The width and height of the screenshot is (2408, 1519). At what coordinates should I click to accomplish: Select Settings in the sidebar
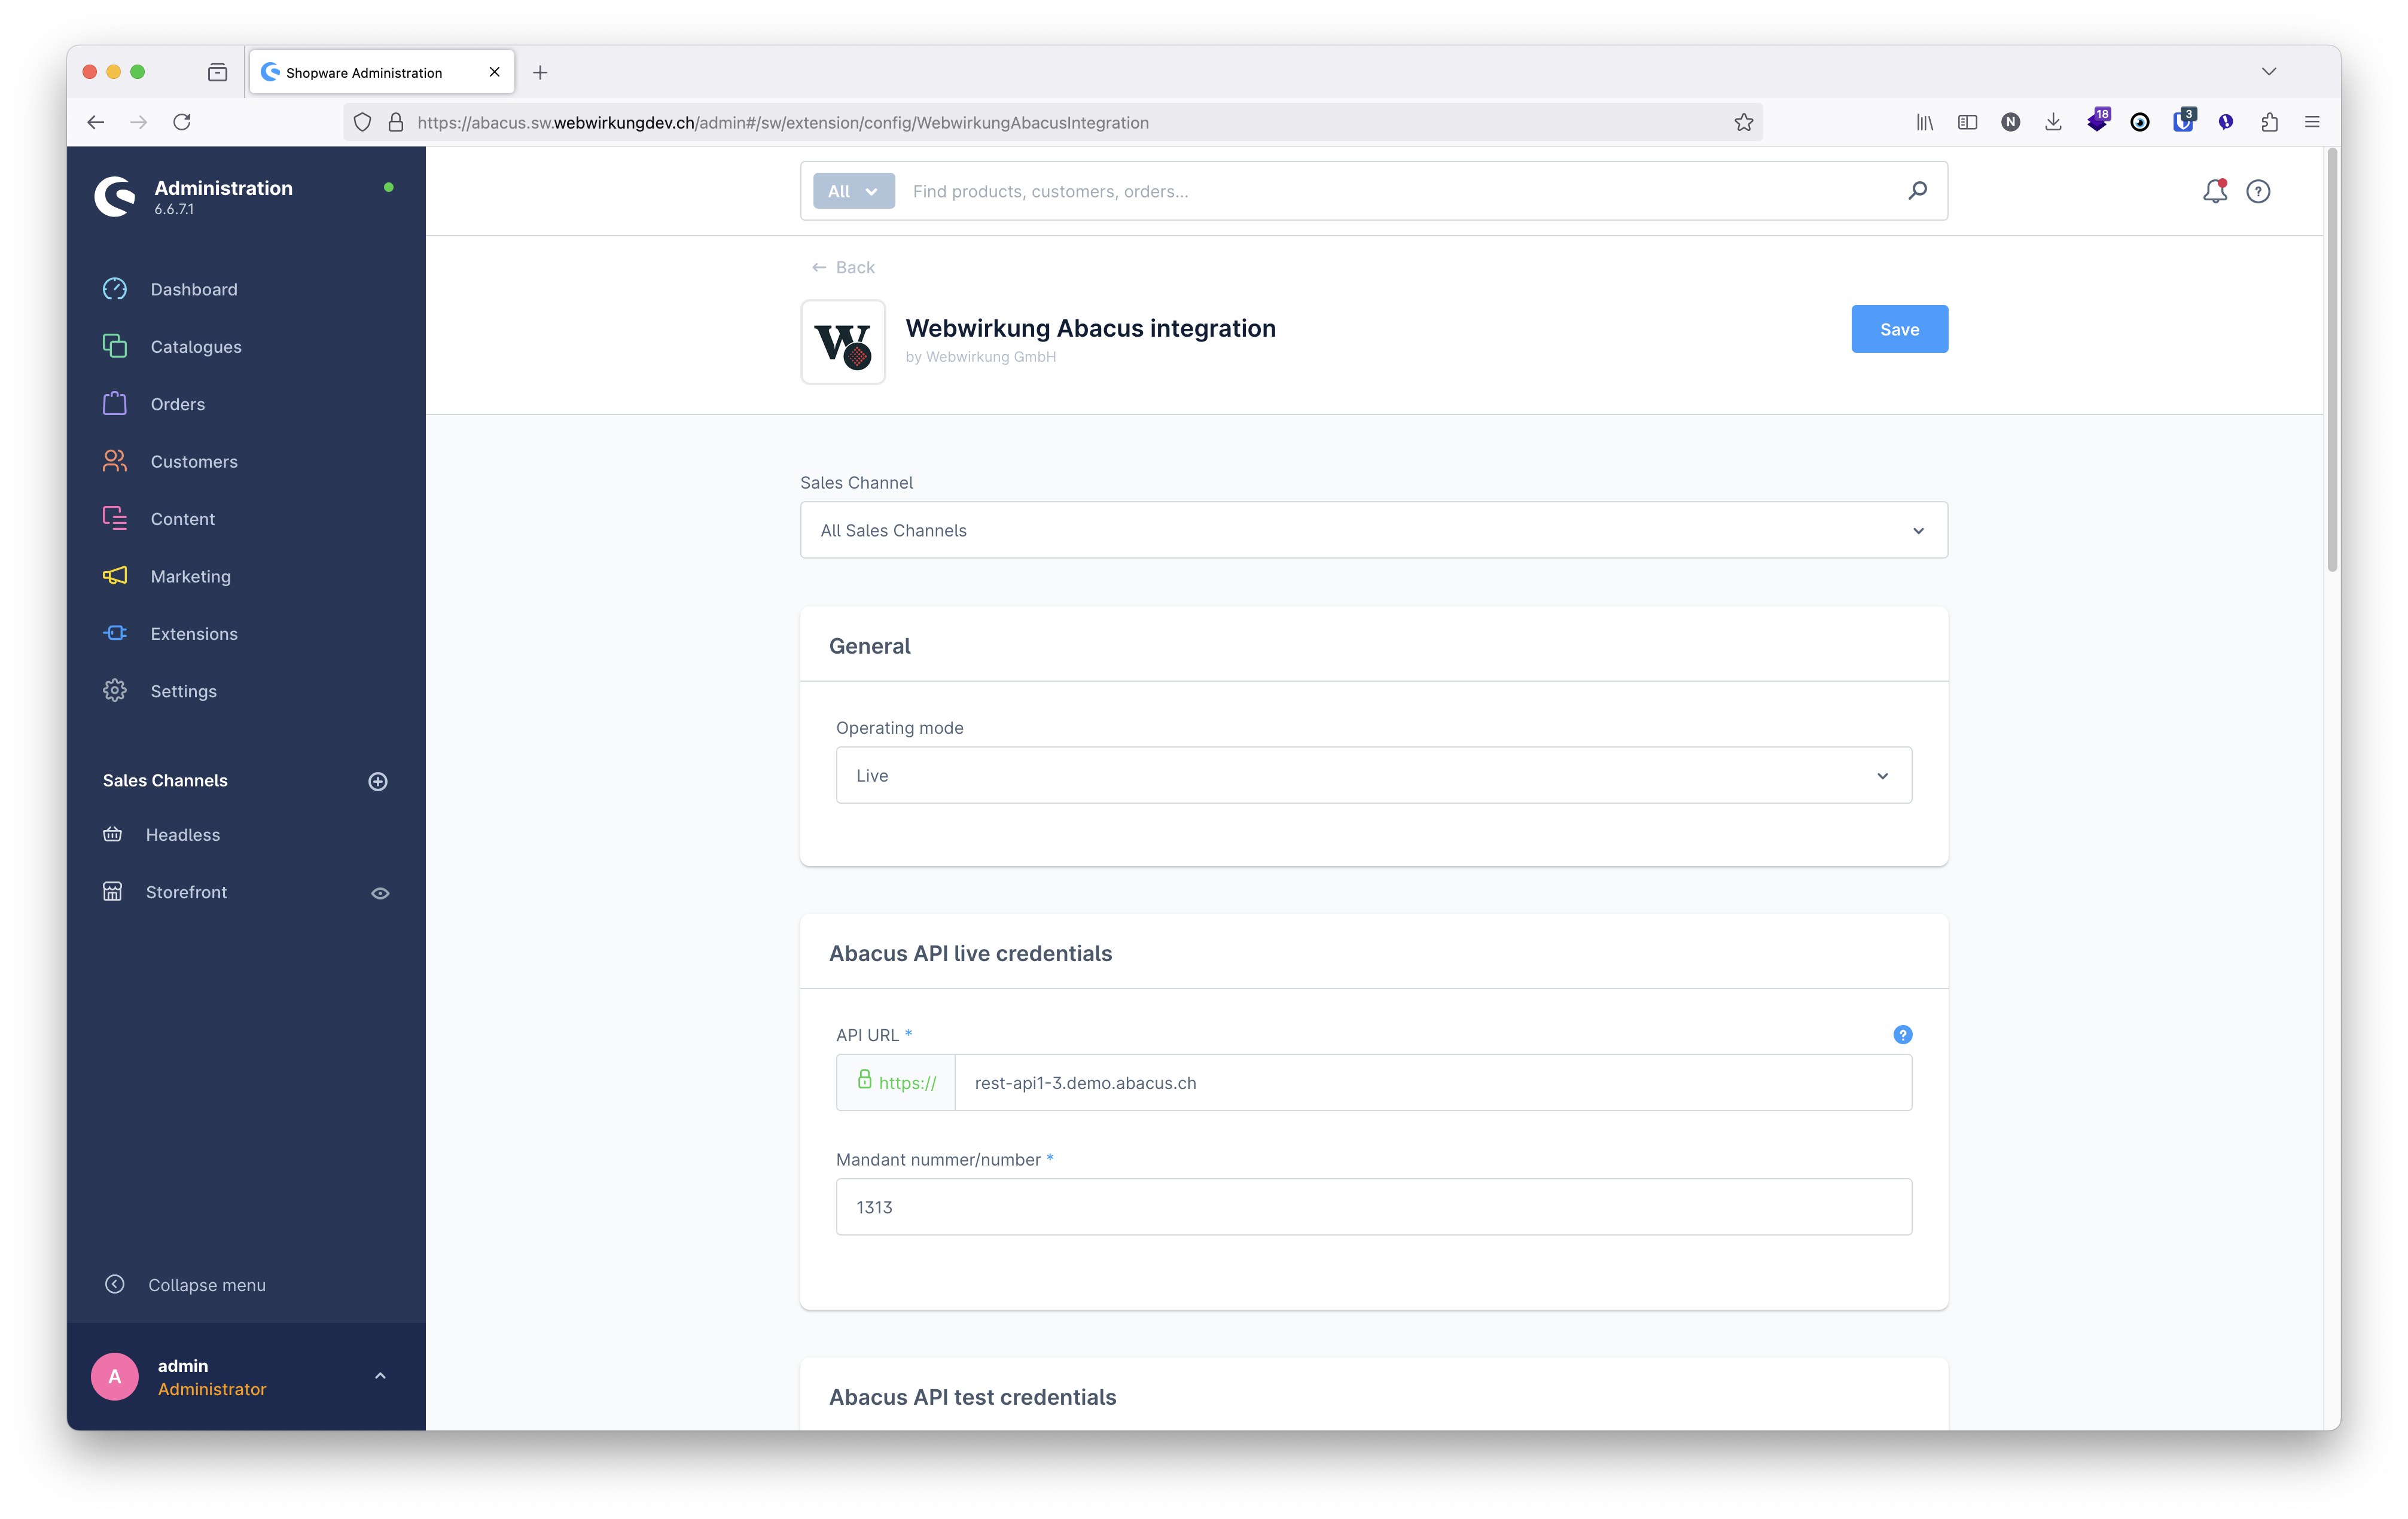(x=183, y=690)
